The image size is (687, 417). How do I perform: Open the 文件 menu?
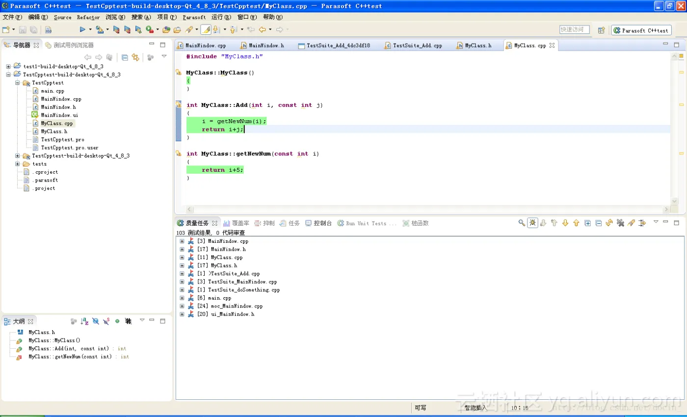pyautogui.click(x=12, y=17)
